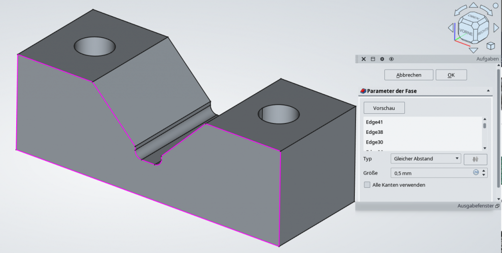Click the OBEN face of navigation cube
502x253 pixels.
[x=474, y=18]
